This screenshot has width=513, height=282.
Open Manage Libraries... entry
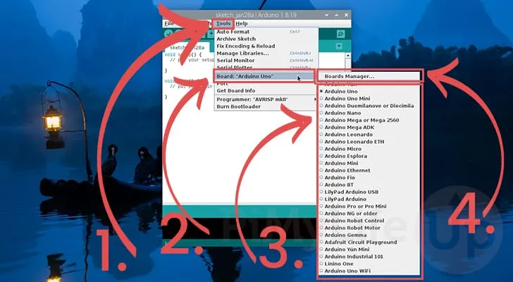266,54
